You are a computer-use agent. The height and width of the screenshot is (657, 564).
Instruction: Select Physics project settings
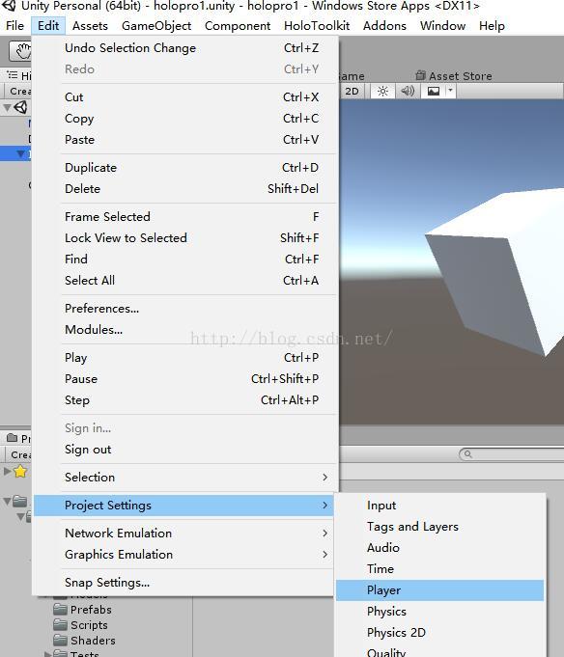pyautogui.click(x=440, y=612)
